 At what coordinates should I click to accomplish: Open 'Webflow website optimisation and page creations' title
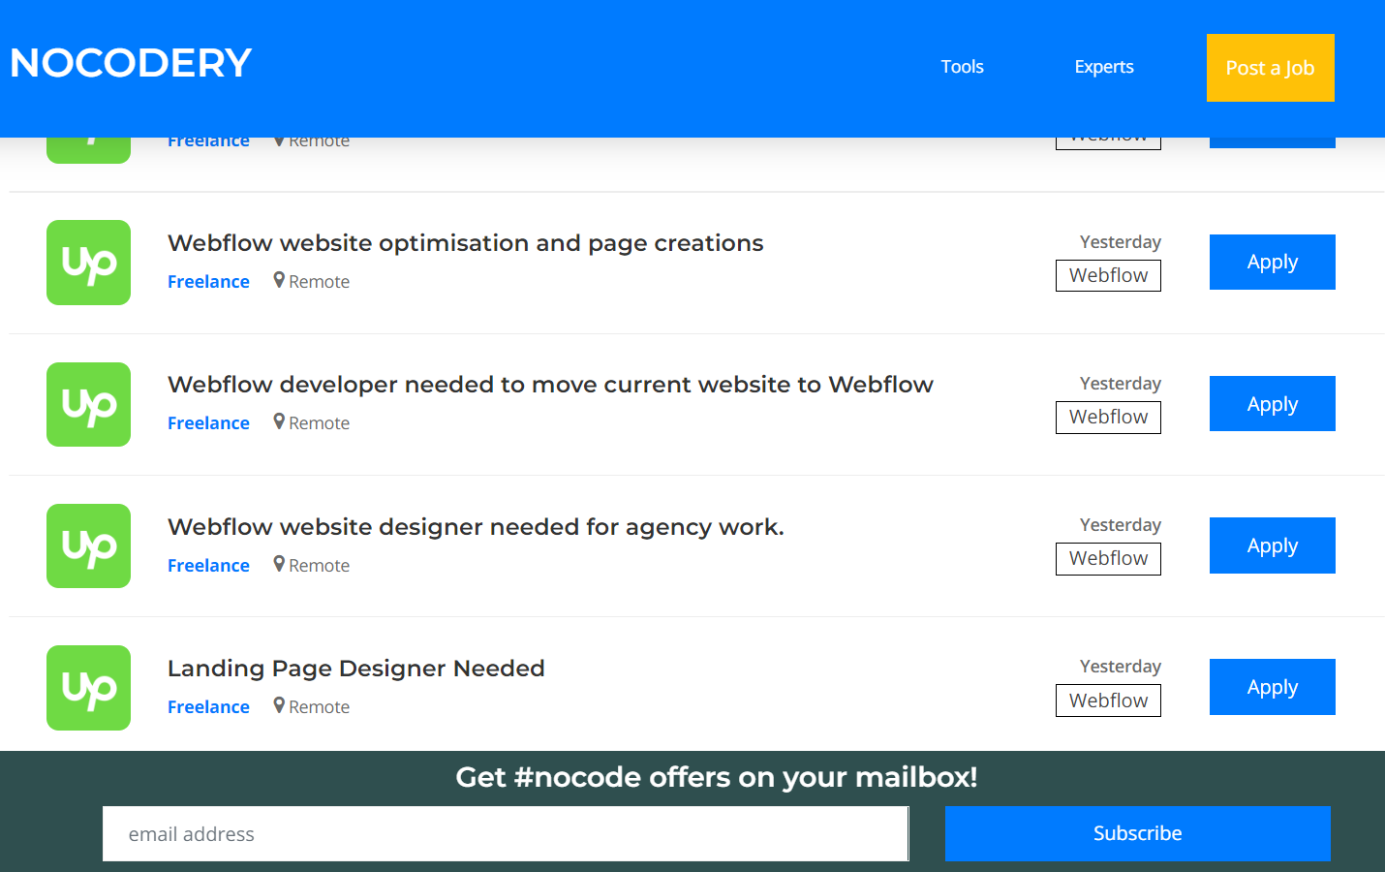pyautogui.click(x=465, y=243)
